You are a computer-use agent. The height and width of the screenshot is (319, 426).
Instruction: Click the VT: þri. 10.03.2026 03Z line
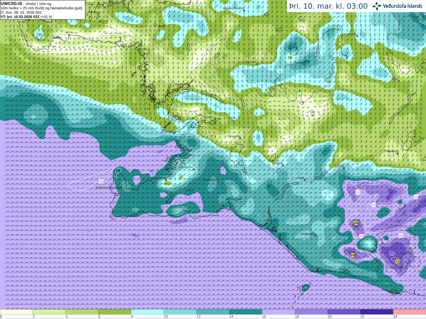(26, 16)
